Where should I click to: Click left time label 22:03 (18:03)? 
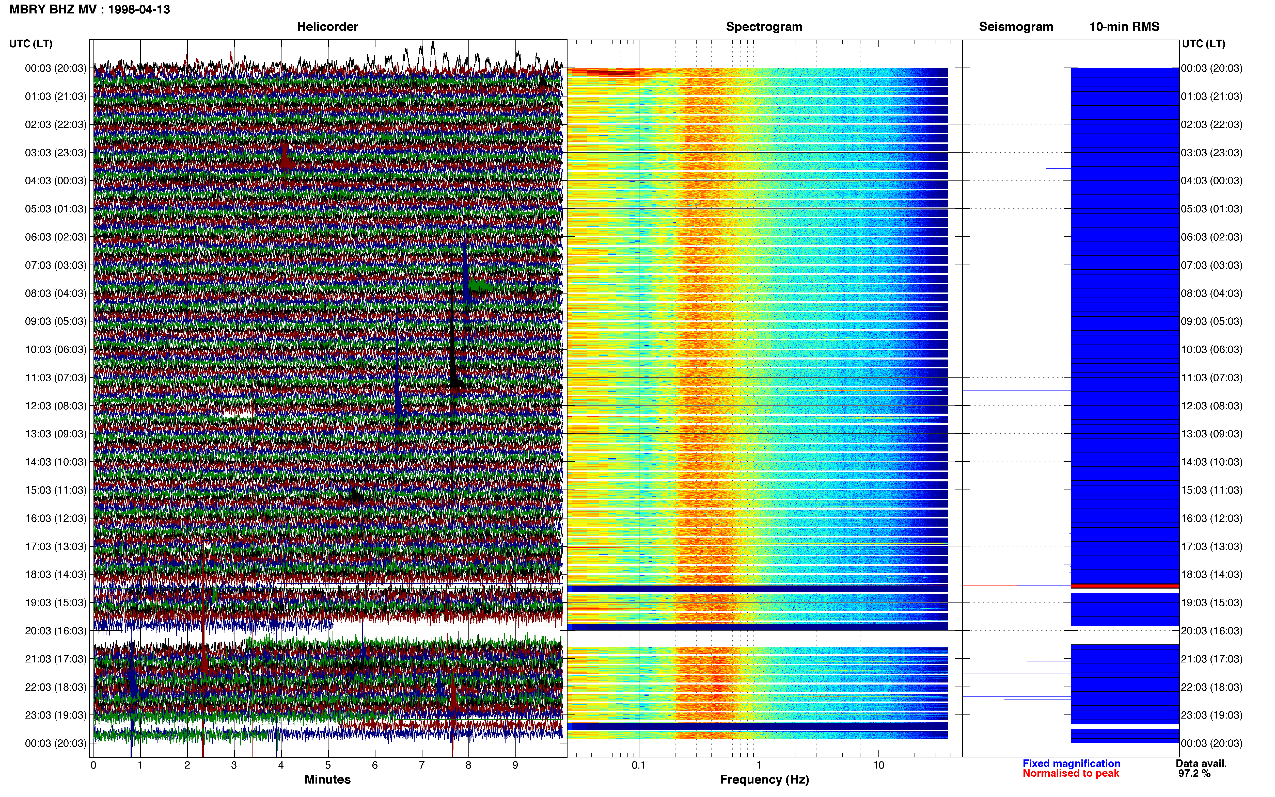pos(56,687)
